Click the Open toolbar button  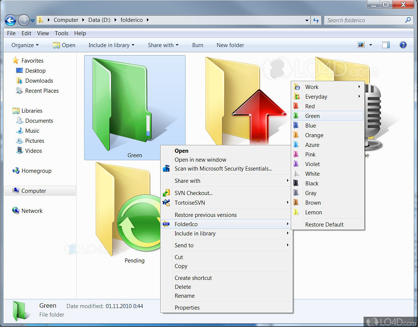tap(64, 45)
